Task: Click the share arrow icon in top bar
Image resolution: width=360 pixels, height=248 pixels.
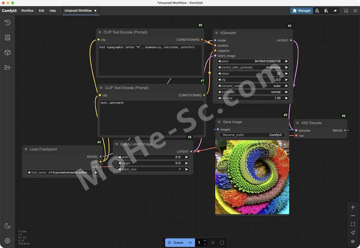Action: [335, 11]
